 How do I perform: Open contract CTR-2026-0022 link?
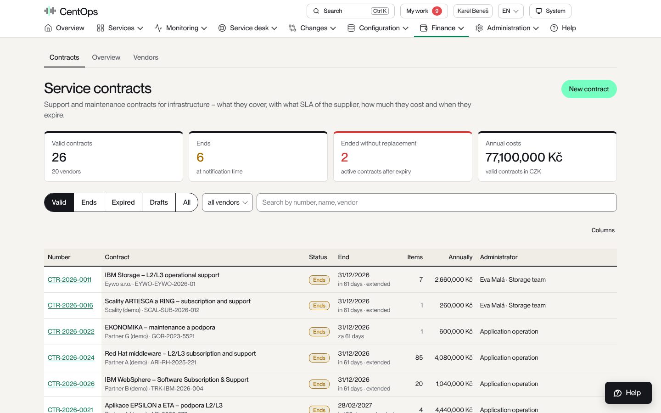point(71,331)
